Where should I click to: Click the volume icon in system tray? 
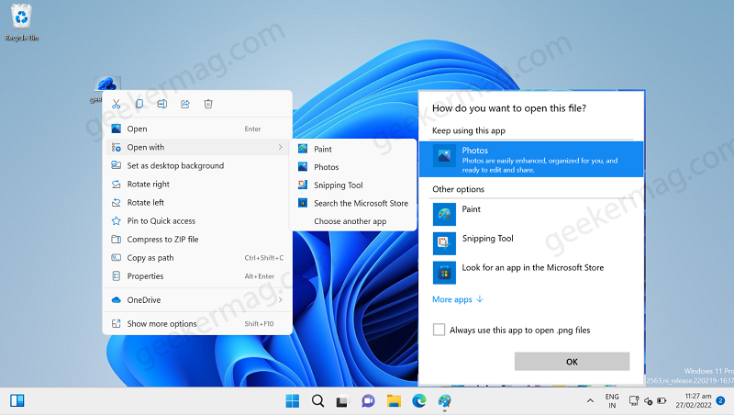click(x=649, y=401)
